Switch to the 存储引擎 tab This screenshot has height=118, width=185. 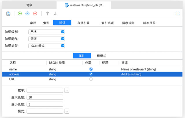(x=84, y=23)
